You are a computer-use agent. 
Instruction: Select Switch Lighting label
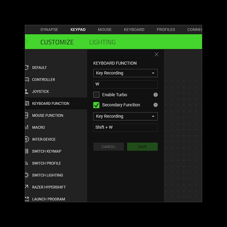(48, 175)
